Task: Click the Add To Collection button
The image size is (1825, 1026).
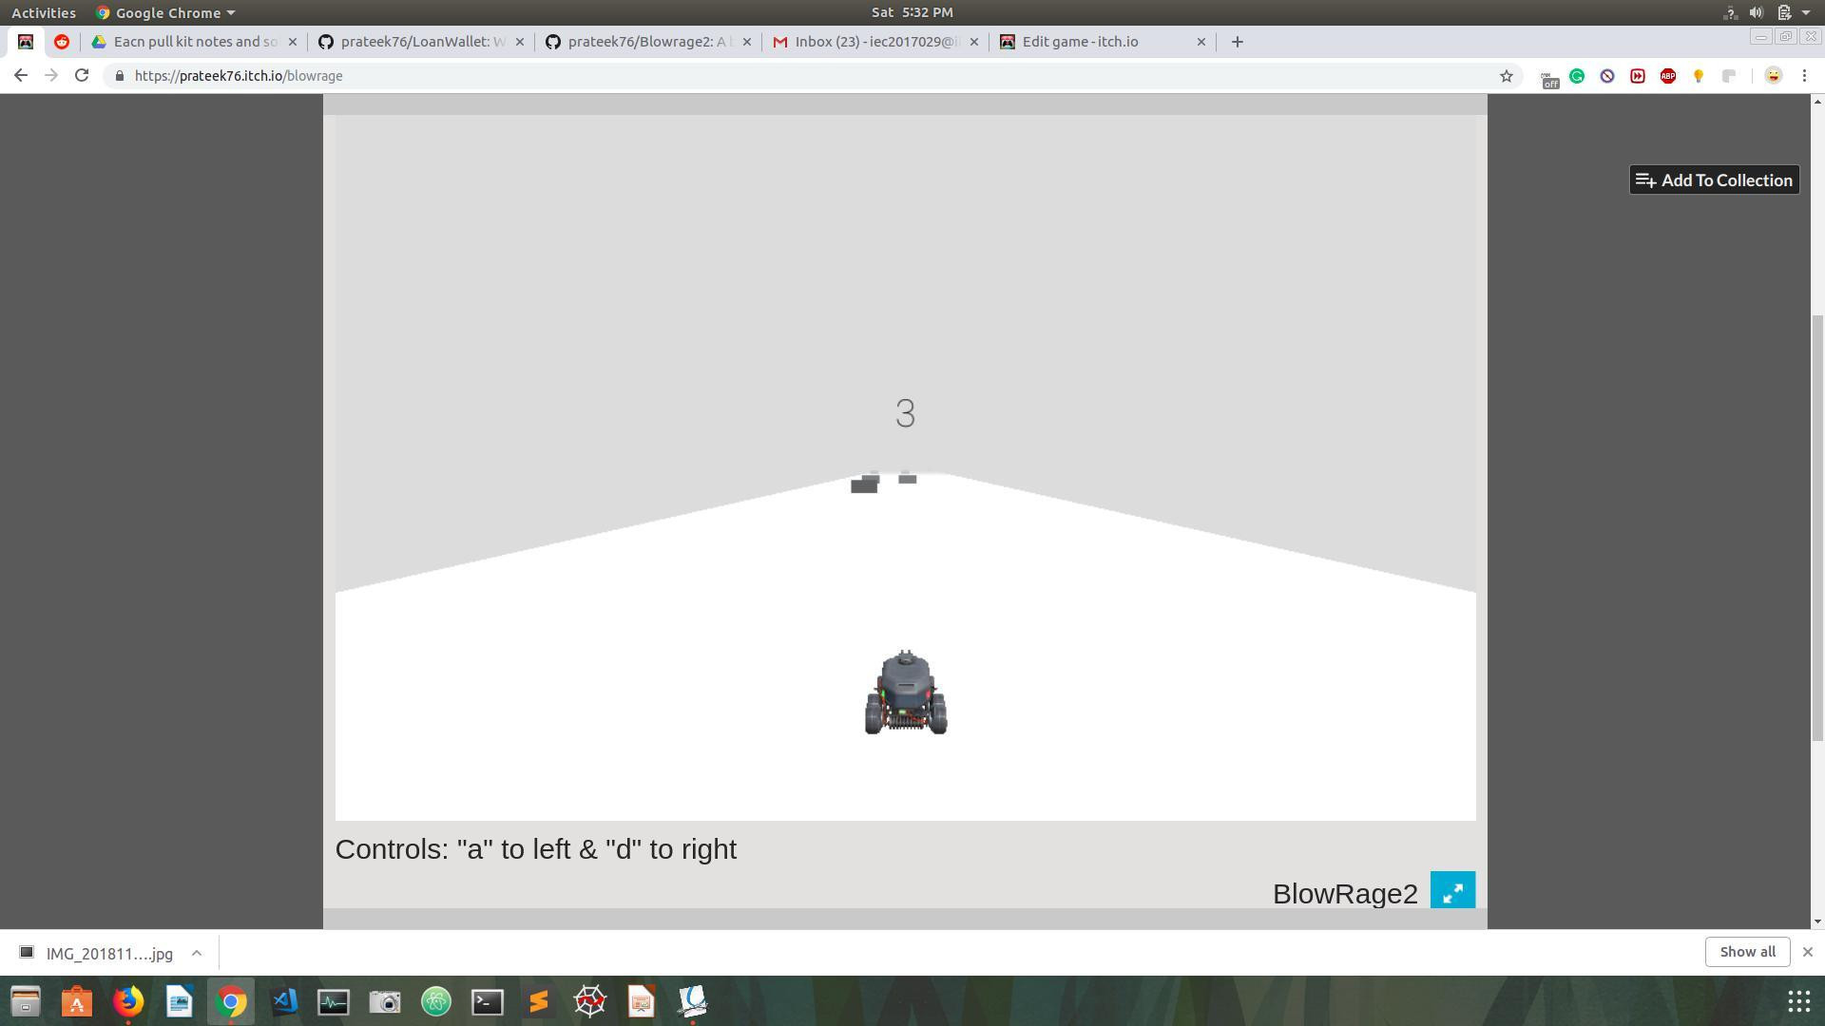Action: (1714, 180)
